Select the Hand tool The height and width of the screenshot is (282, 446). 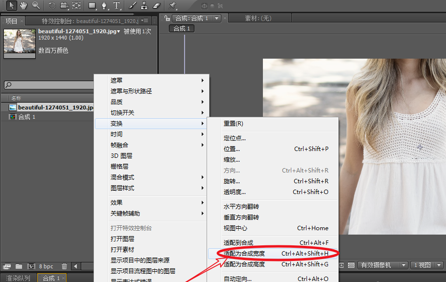pyautogui.click(x=23, y=5)
